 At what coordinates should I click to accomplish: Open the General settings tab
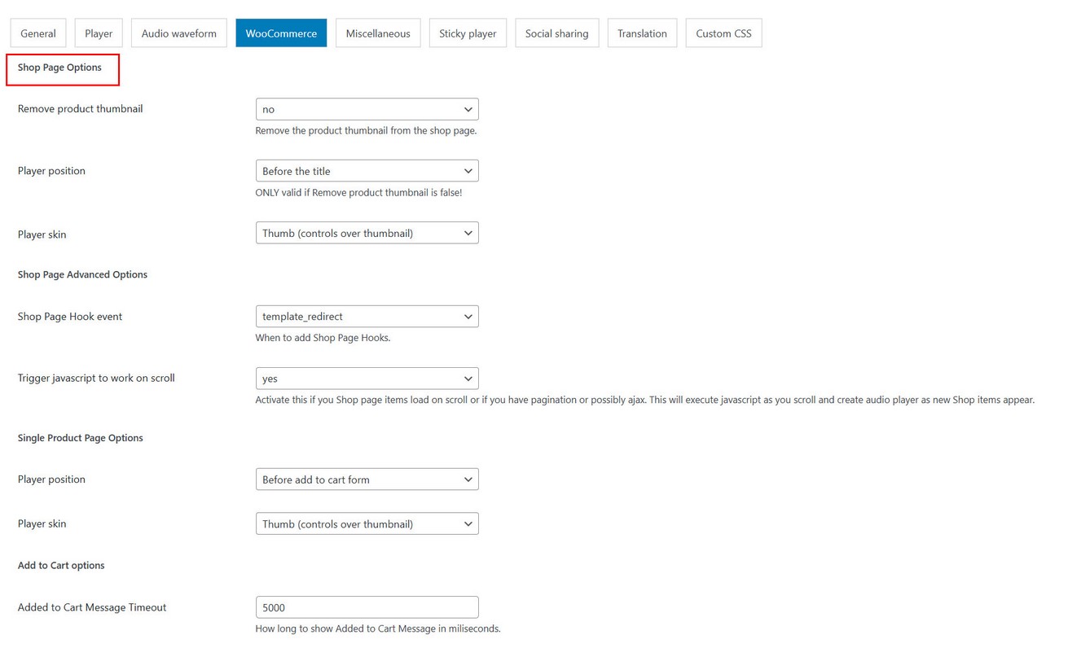click(38, 33)
